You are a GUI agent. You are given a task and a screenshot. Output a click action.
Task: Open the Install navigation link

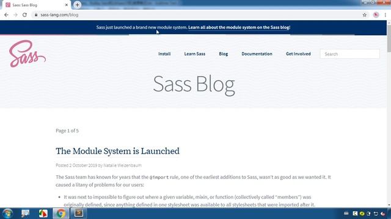pyautogui.click(x=164, y=54)
